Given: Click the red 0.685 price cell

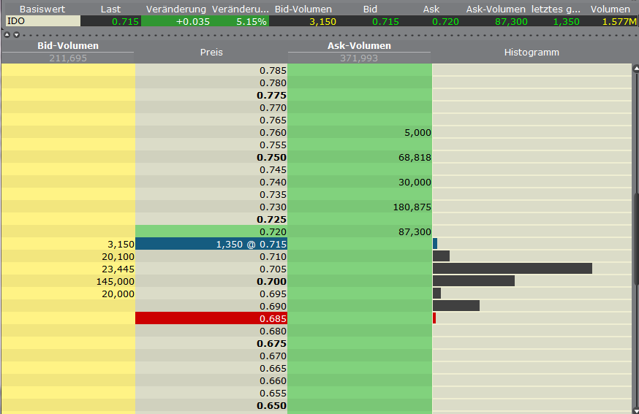Looking at the screenshot, I should click(211, 318).
